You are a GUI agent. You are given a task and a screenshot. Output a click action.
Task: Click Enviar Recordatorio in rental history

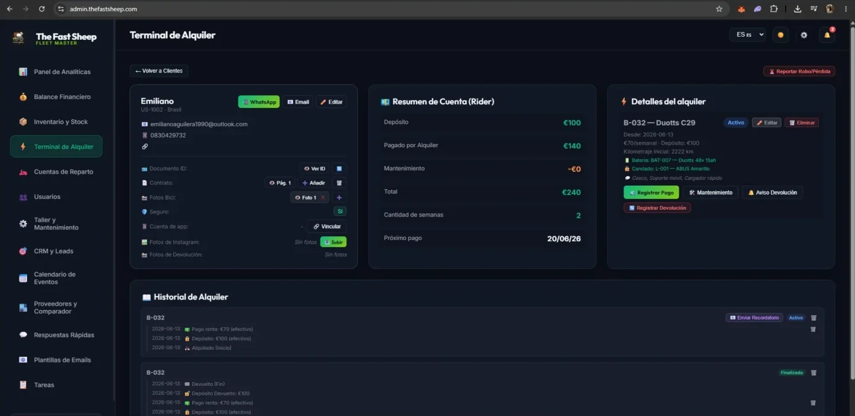pos(754,318)
